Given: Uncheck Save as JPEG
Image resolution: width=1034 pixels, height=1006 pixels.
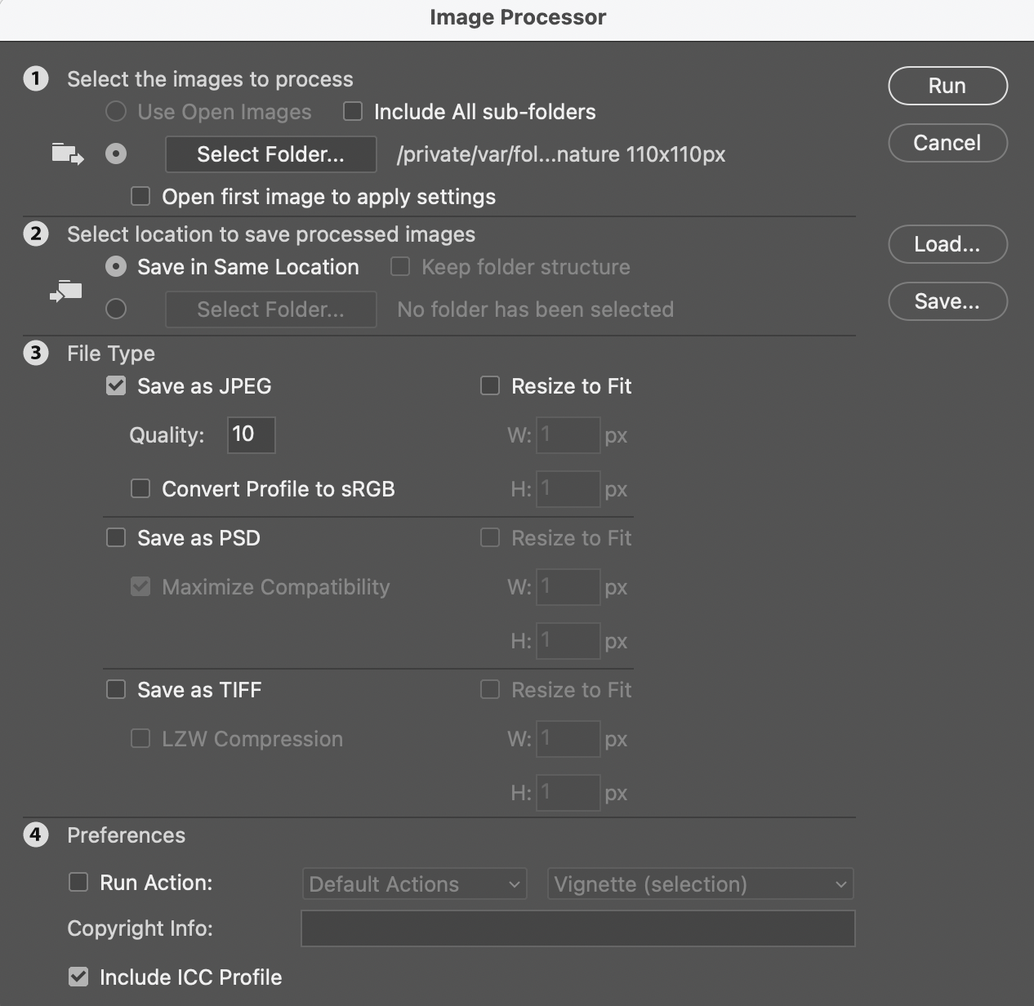Looking at the screenshot, I should (115, 385).
